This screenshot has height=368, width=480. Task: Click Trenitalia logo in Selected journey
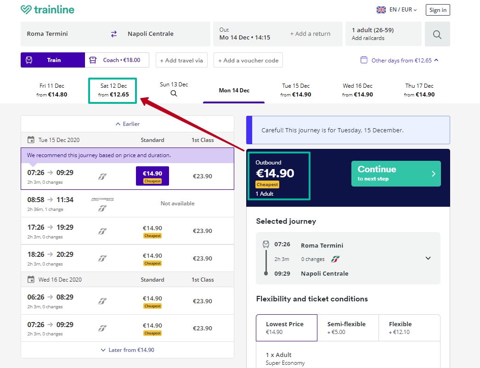point(335,259)
